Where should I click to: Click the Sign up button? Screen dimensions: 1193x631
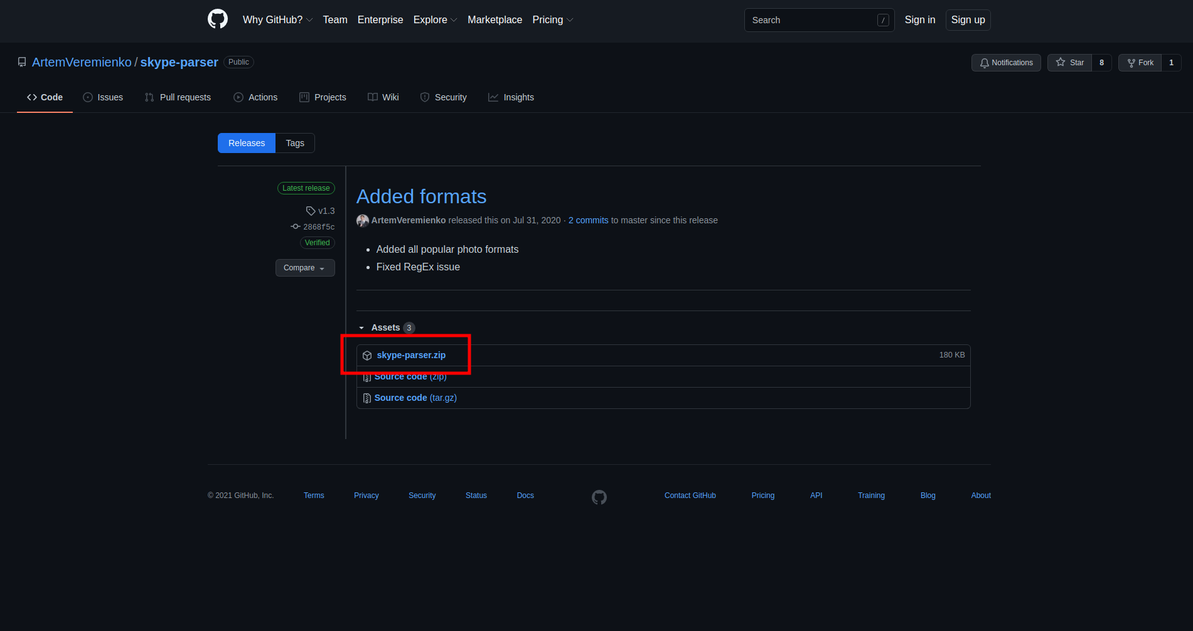[968, 19]
